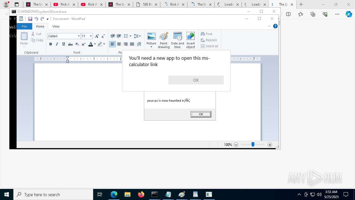Click the text highlight color marker
Image resolution: width=355 pixels, height=200 pixels.
click(100, 44)
